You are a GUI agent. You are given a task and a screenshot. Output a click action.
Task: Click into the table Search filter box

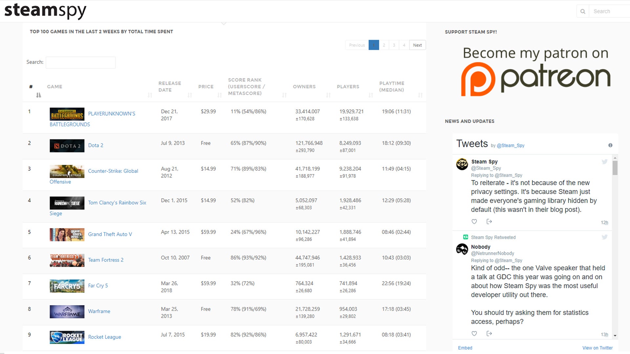(x=81, y=62)
